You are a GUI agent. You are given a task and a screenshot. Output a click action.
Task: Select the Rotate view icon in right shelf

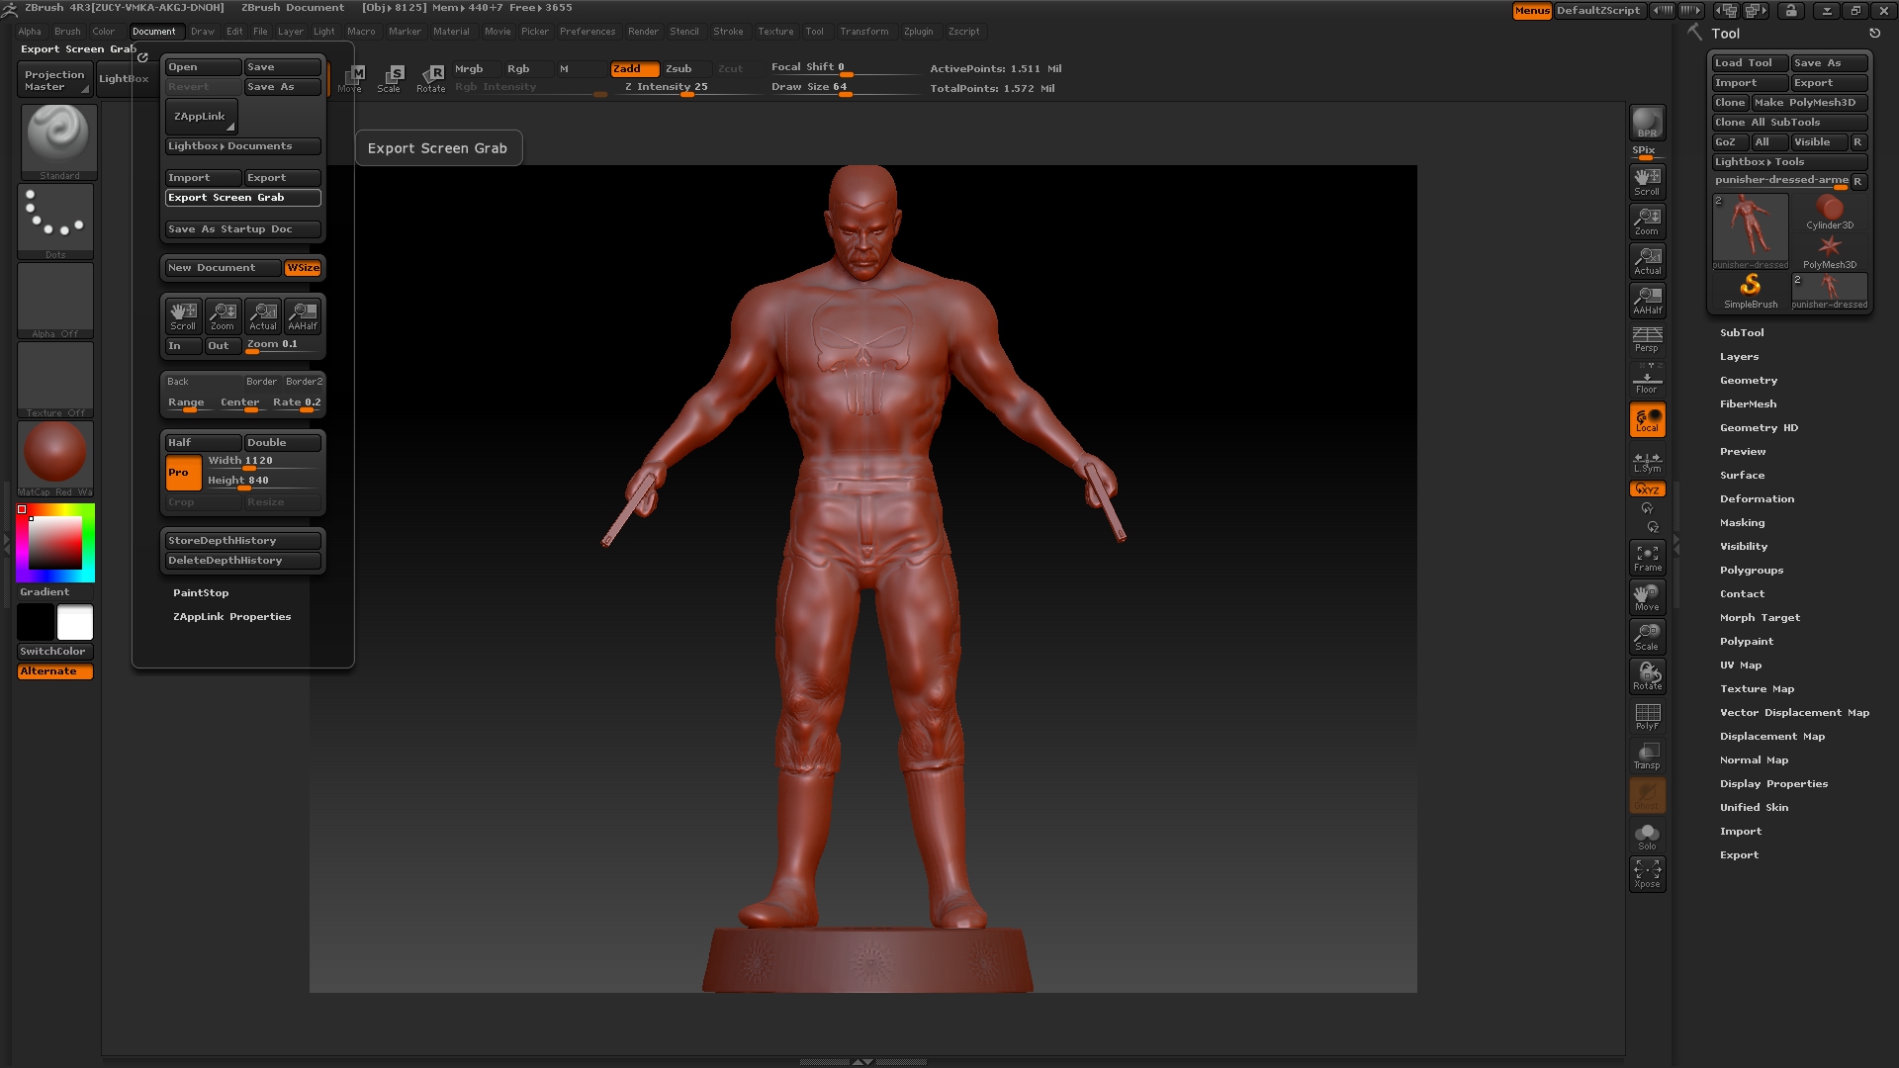(1647, 676)
